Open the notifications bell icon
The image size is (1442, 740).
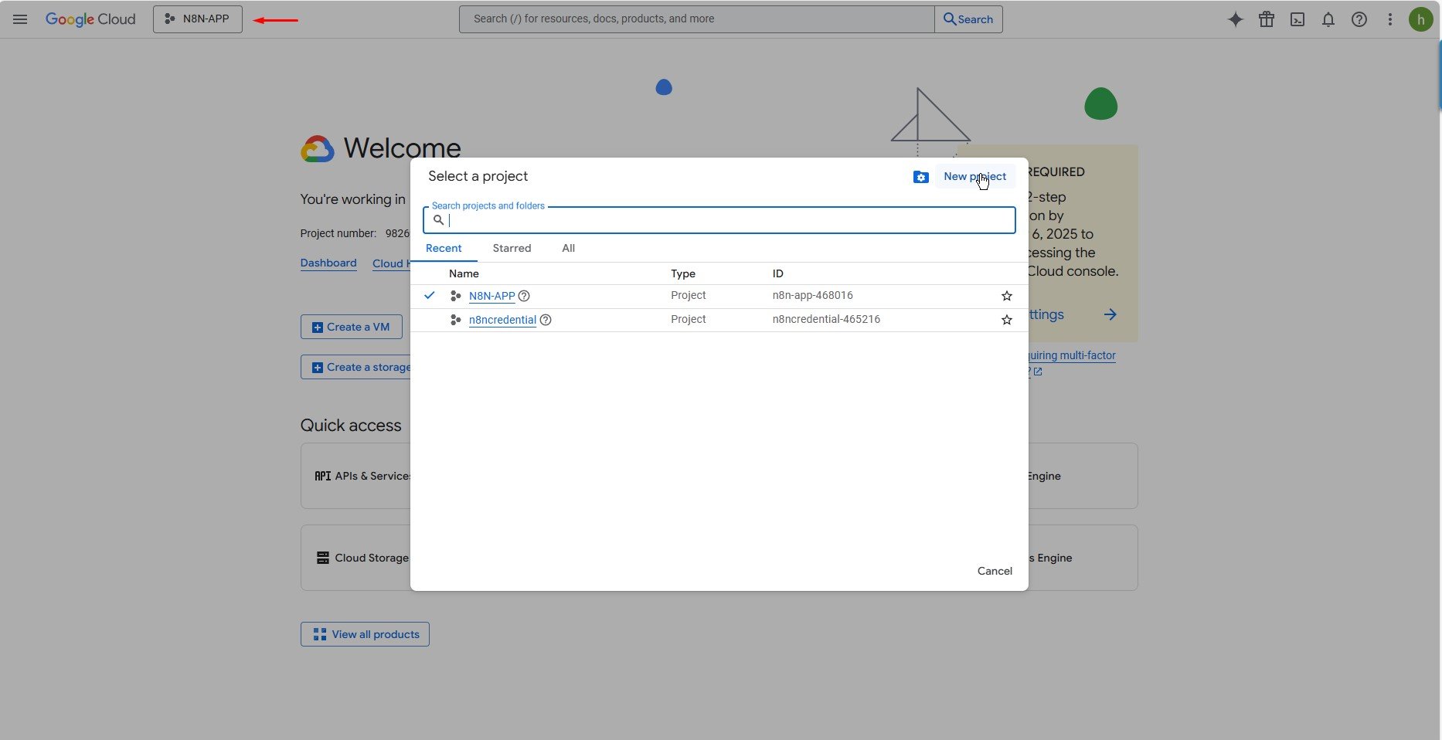[x=1328, y=19]
